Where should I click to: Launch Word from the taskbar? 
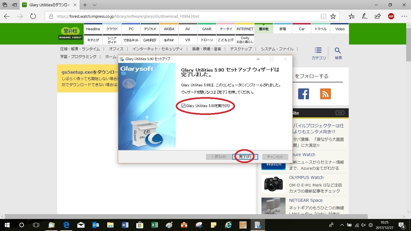(x=125, y=225)
